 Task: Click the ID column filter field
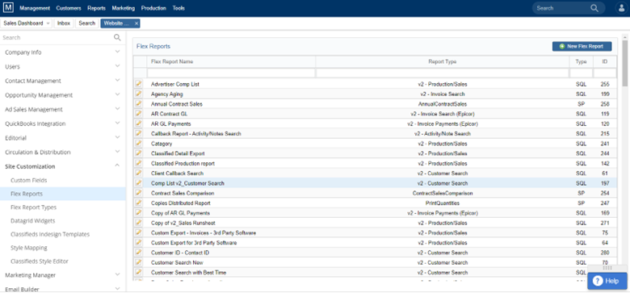[605, 73]
